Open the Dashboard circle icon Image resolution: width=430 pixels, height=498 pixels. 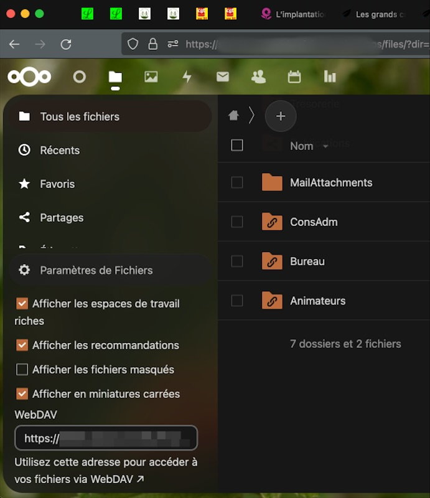(x=79, y=77)
